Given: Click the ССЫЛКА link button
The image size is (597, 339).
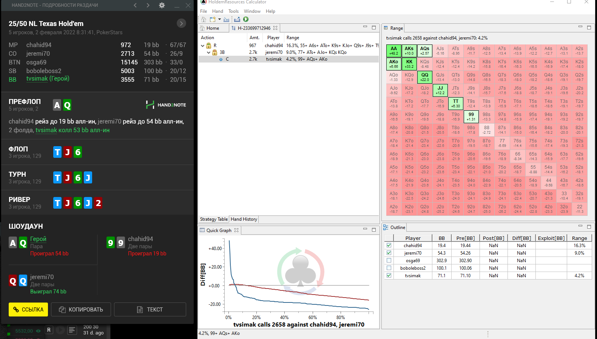Looking at the screenshot, I should click(28, 309).
